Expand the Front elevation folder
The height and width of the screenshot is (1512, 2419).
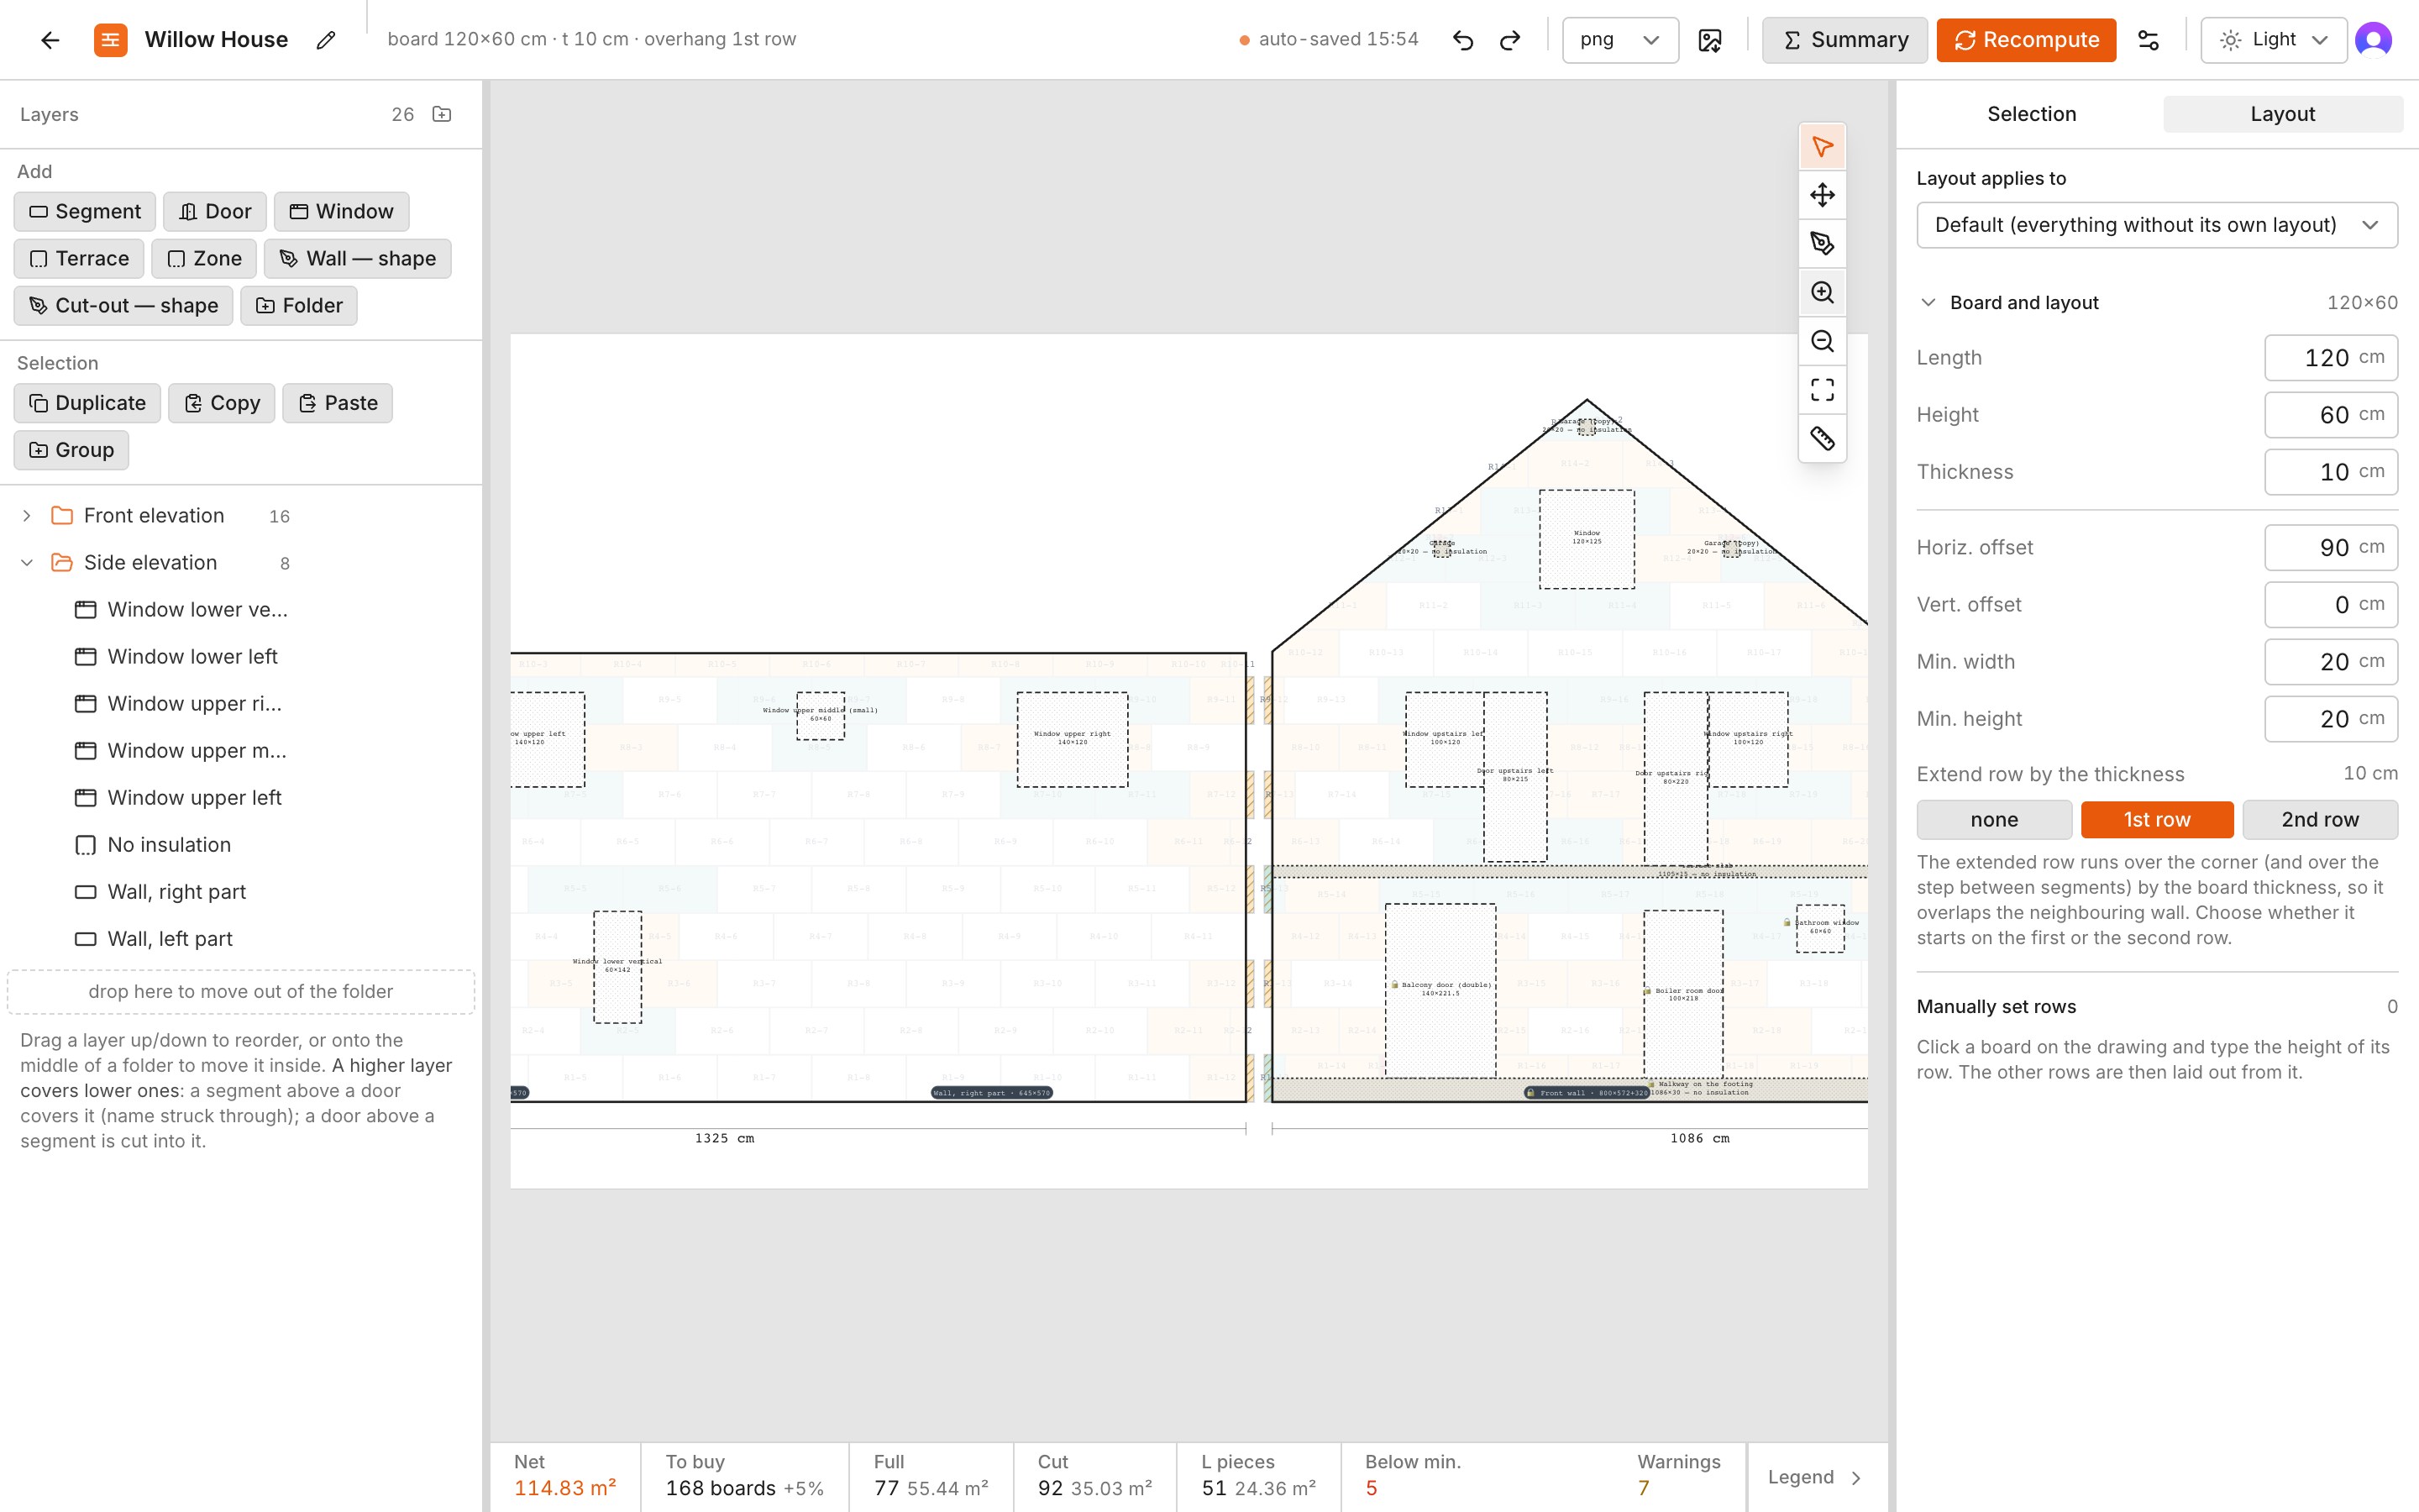coord(27,516)
